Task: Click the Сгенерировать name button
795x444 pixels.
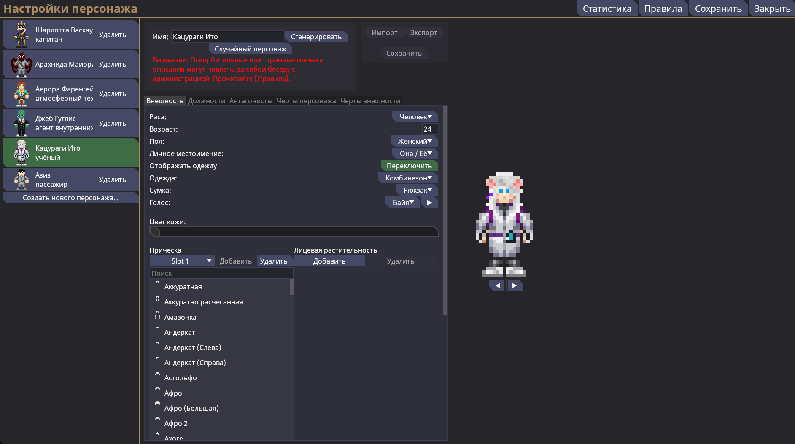Action: [x=316, y=37]
